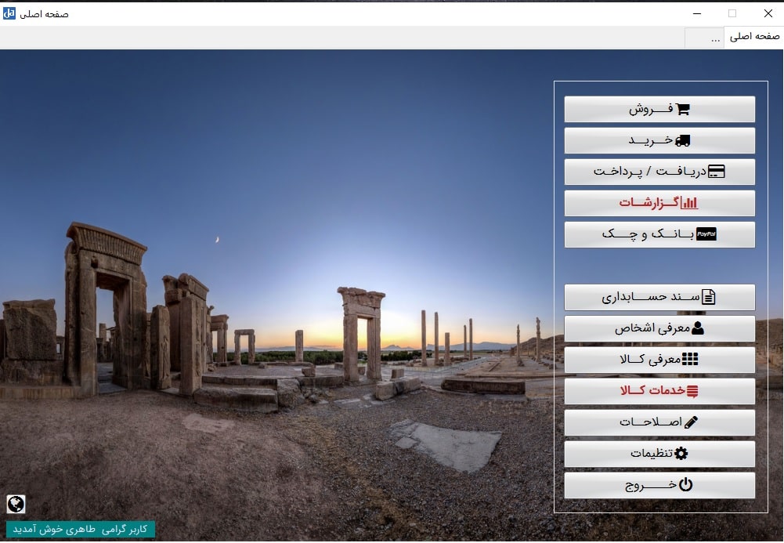
Task: Click the document icon on سند حسابداری
Action: (708, 297)
